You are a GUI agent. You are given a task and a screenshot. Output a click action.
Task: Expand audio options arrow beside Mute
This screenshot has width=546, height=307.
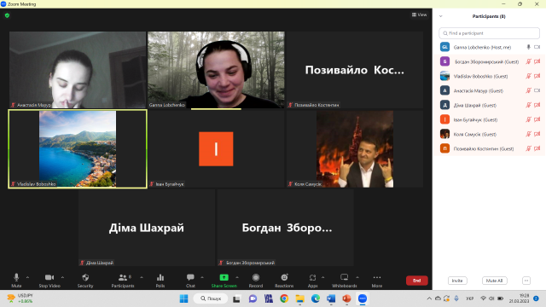(27, 277)
